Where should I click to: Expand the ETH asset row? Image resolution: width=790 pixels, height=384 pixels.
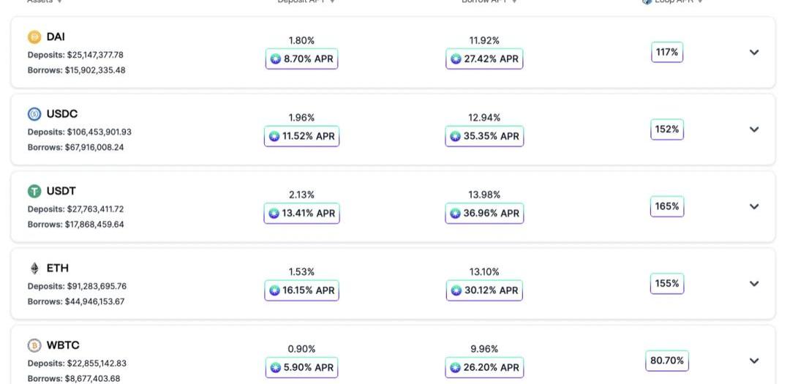pyautogui.click(x=754, y=284)
